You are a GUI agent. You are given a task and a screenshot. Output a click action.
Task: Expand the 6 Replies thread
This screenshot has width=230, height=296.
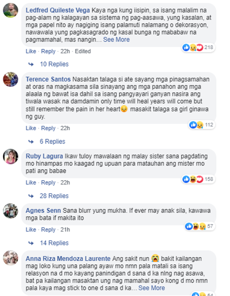coord(52,141)
